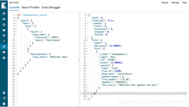Click the "fuzziness": "AUTO" line
Screen dimensions: 189x107
(x=47, y=37)
